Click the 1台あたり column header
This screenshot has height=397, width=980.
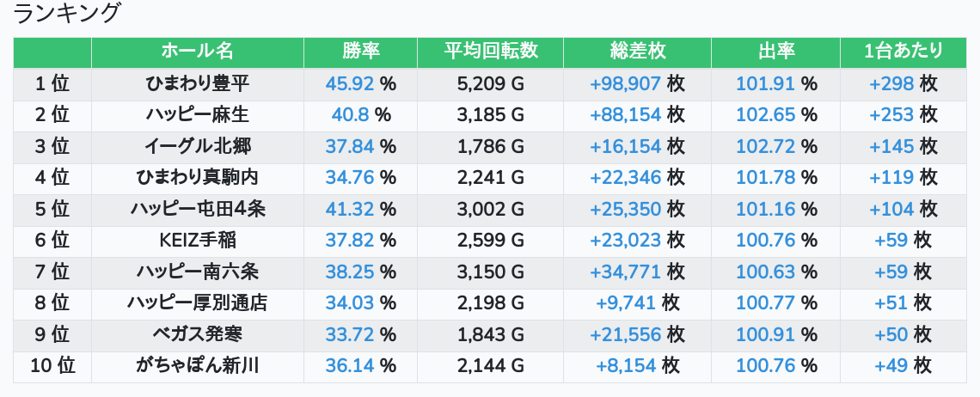pyautogui.click(x=903, y=52)
